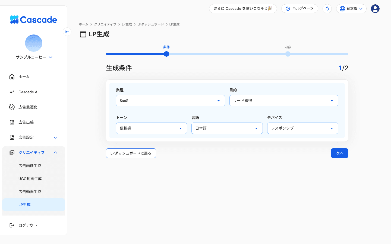Viewport: 391px width, 244px height.
Task: Click クリエイティブ breadcrumb link
Action: click(x=105, y=24)
